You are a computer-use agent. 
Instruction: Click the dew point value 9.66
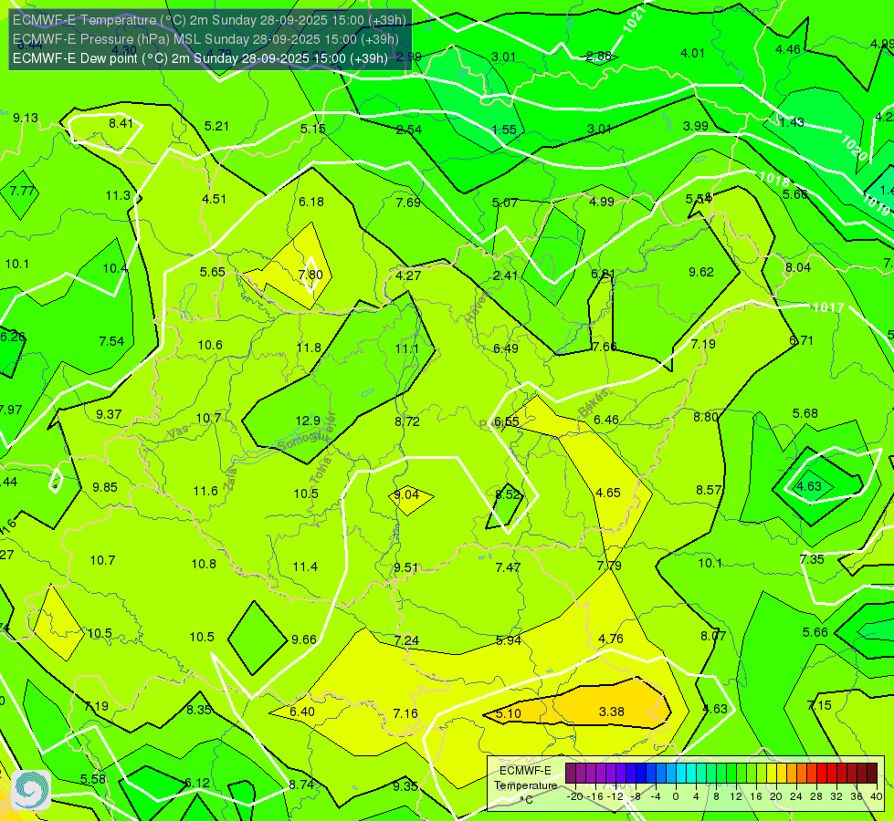[304, 639]
